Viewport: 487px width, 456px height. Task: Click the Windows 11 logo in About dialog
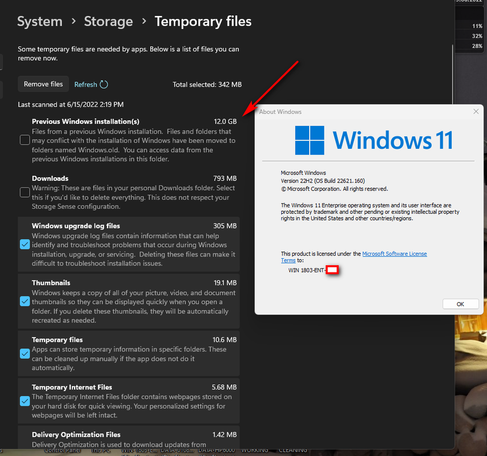(x=374, y=140)
